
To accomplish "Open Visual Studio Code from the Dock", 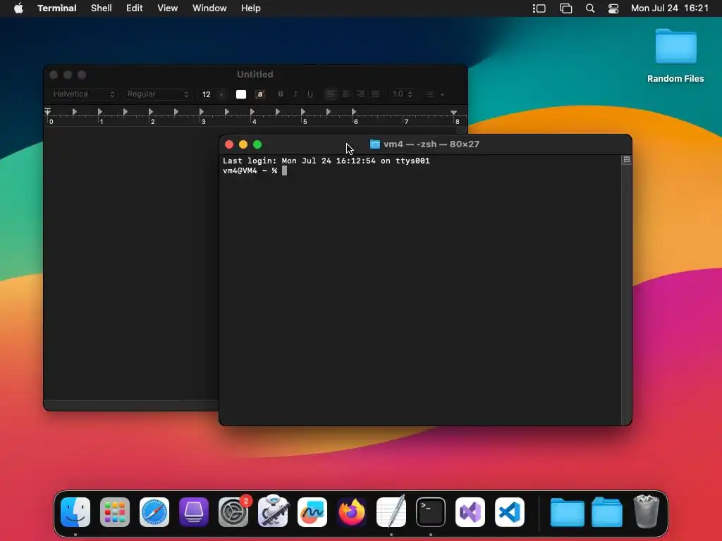I will tap(510, 512).
